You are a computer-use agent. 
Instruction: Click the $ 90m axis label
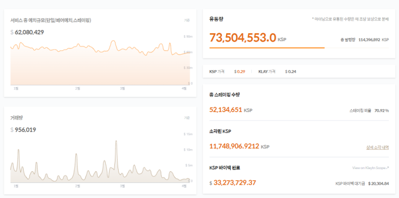[188, 37]
